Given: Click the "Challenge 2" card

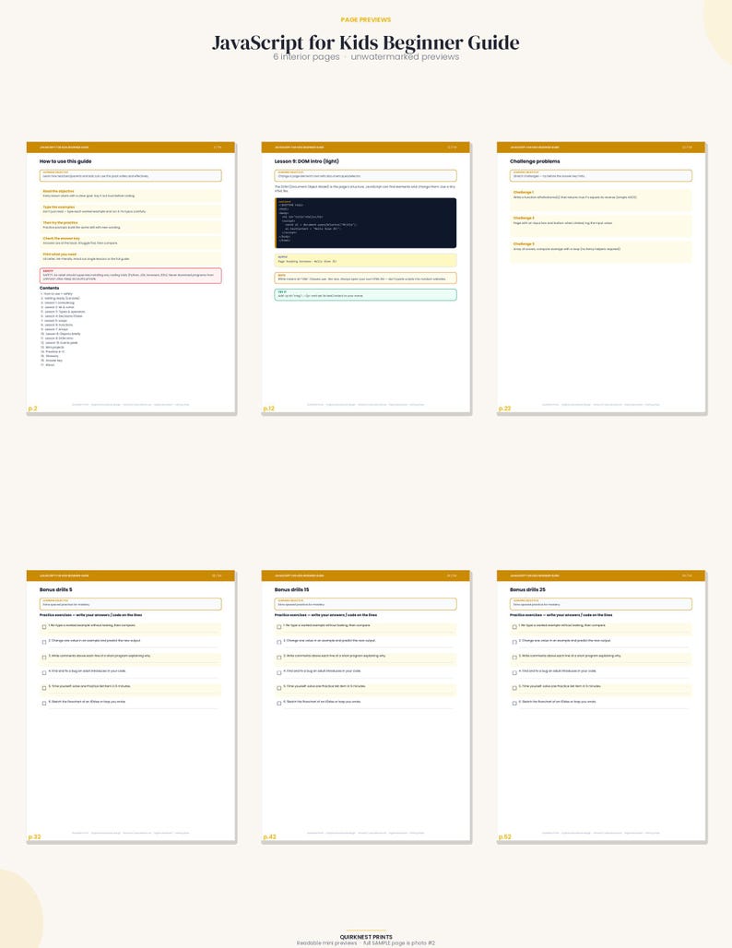Looking at the screenshot, I should (601, 226).
